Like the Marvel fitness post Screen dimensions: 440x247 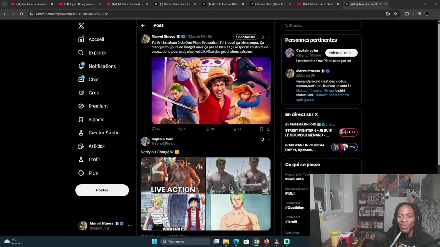[x=210, y=129]
